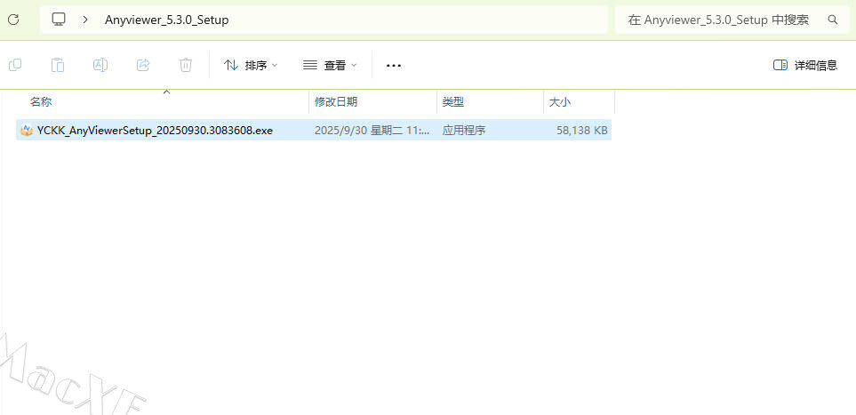Click the Anyviewer_5.3.0_Setup breadcrumb folder
The height and width of the screenshot is (415, 856).
(x=166, y=20)
